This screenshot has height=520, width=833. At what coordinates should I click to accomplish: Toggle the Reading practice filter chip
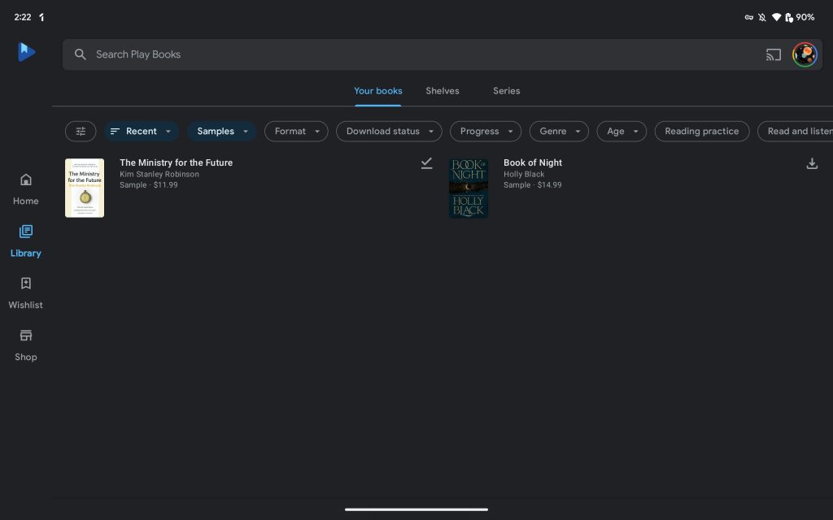(701, 131)
